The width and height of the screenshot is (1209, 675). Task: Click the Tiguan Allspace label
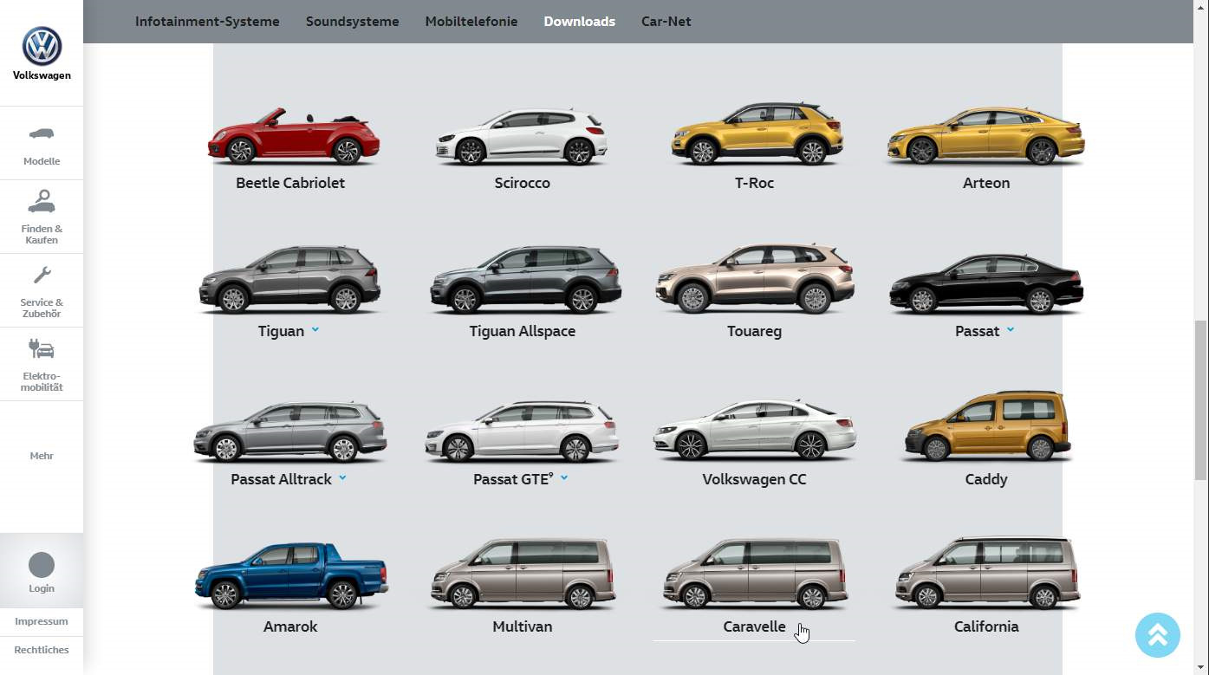pyautogui.click(x=523, y=331)
